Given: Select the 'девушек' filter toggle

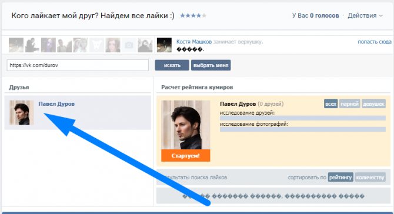Looking at the screenshot, I should pos(373,103).
